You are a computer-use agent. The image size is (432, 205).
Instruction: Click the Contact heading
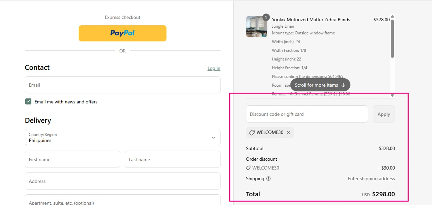(37, 67)
